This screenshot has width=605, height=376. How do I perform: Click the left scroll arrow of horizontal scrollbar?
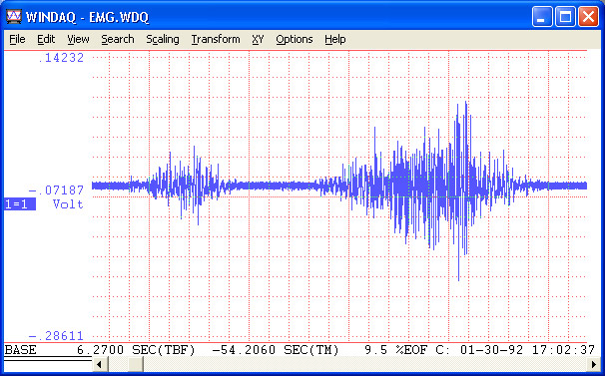pyautogui.click(x=100, y=364)
